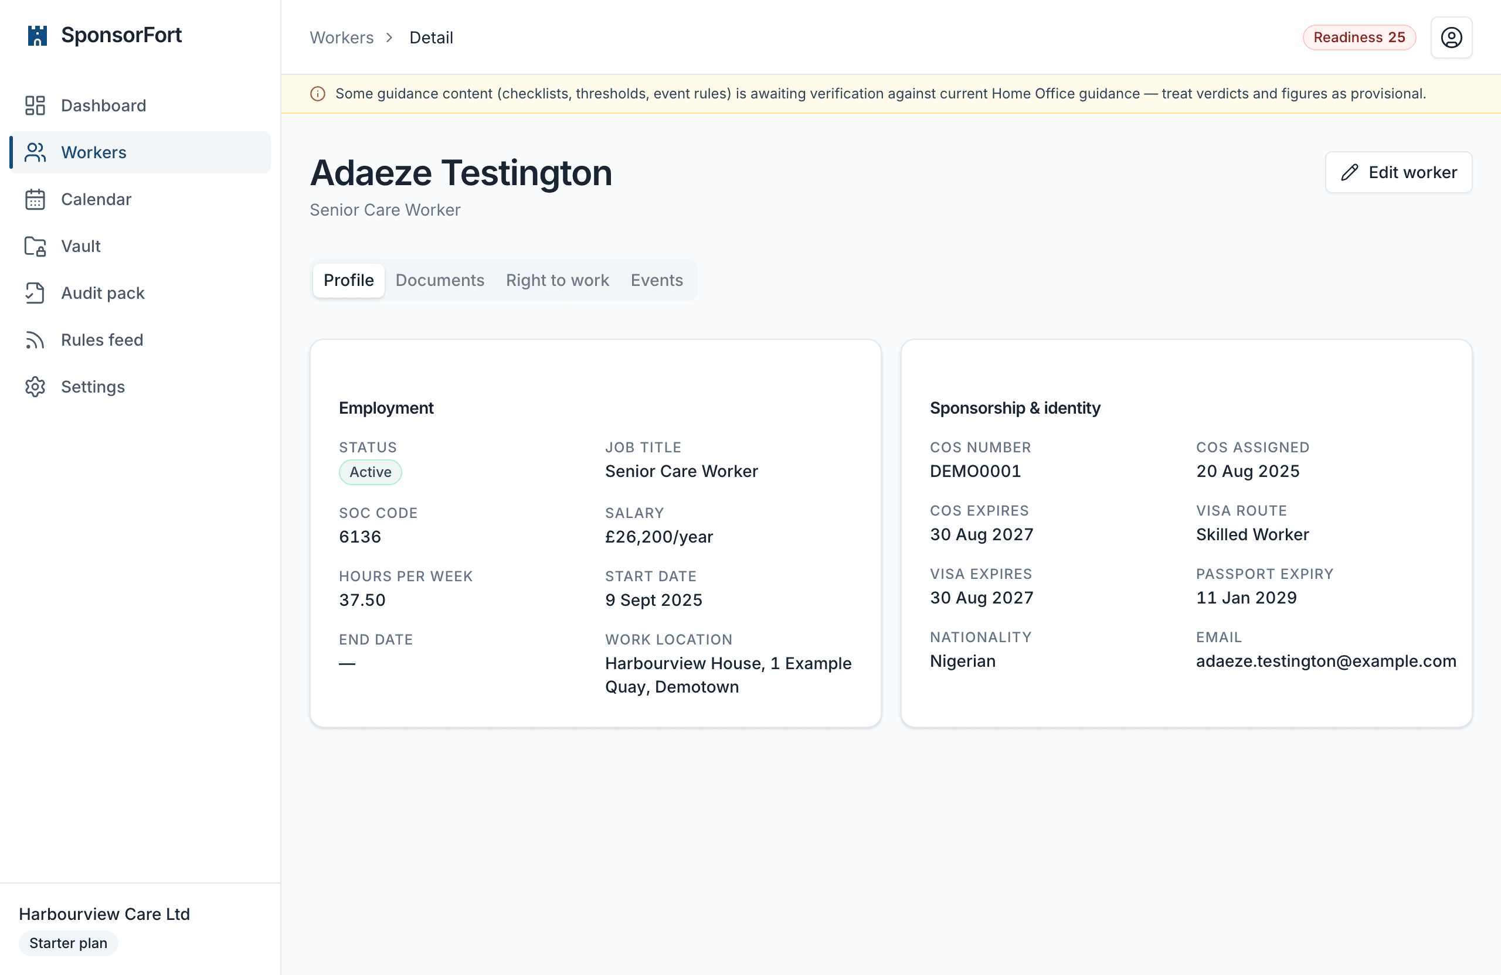Click the SponsorFort brand name

click(121, 35)
